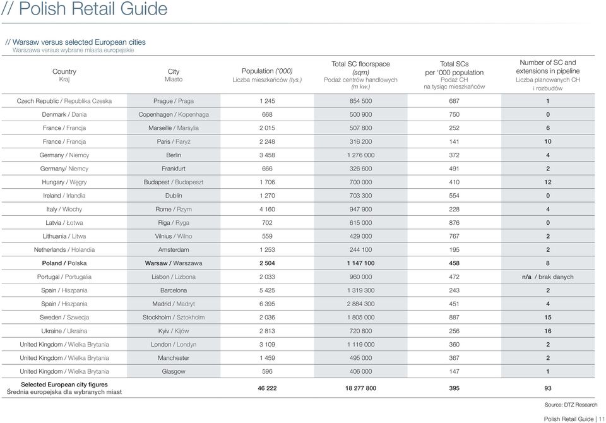Select the Glasgow city cell
Screen dimensions: 606x423
coord(174,372)
